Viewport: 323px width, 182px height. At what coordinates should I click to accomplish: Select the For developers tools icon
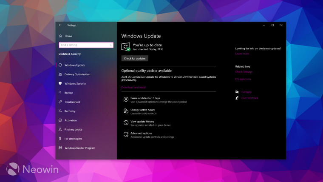(60, 139)
